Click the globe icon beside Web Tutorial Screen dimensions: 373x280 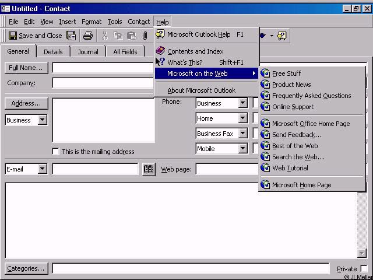tap(265, 168)
